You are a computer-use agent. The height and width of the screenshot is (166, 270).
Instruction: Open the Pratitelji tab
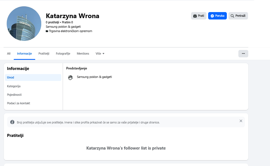tap(44, 54)
